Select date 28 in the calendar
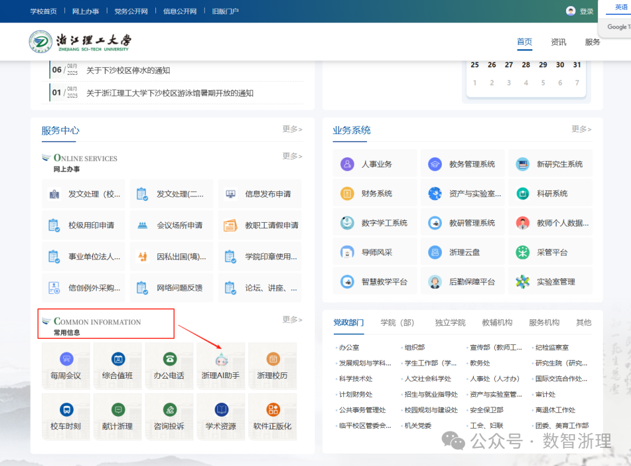This screenshot has width=631, height=466. [526, 65]
